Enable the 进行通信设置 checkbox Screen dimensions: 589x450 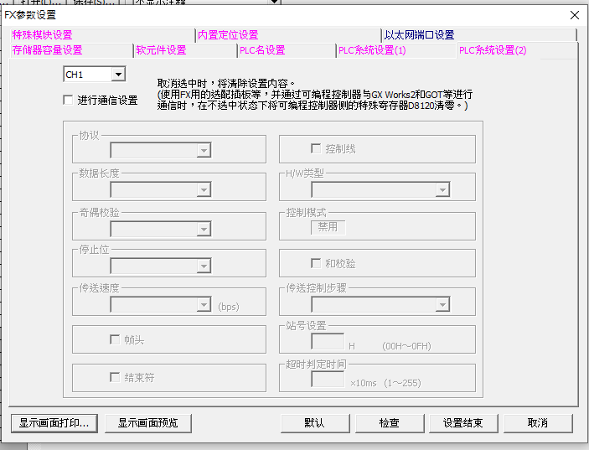point(69,101)
